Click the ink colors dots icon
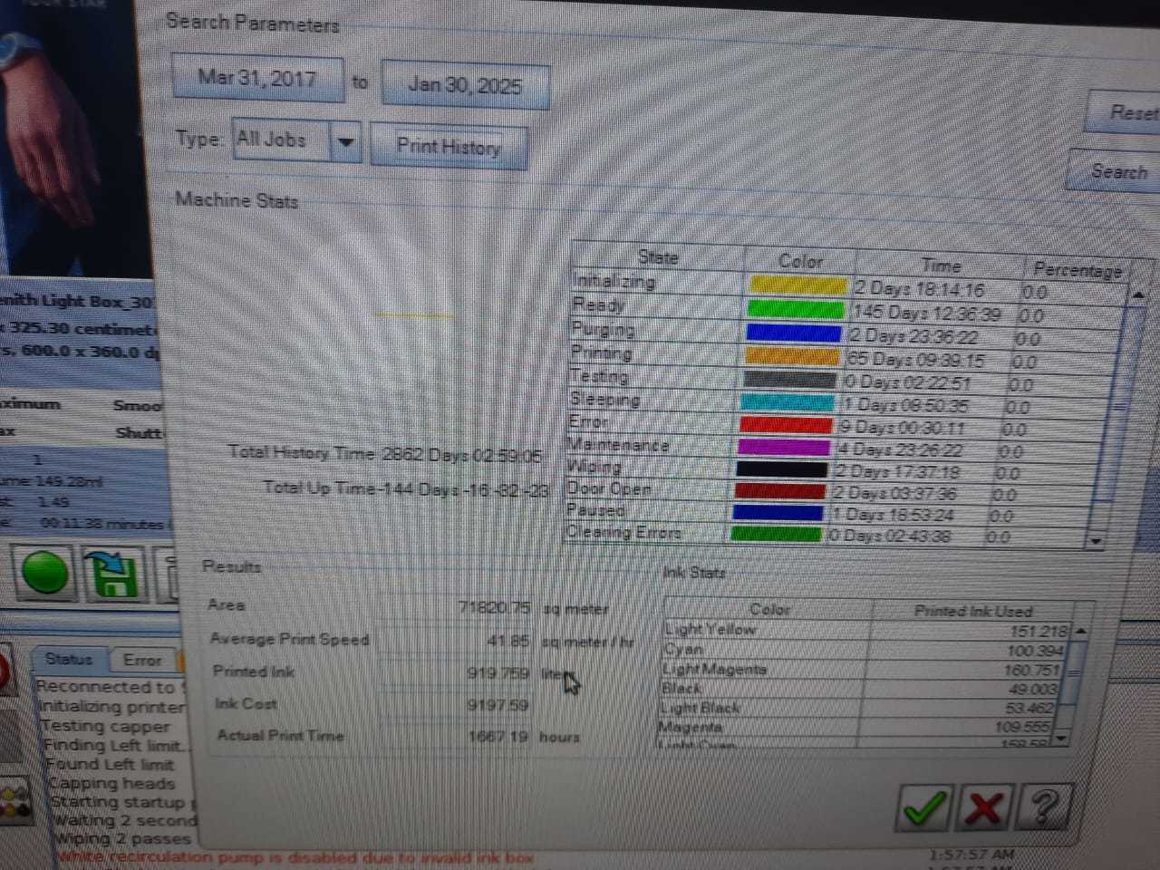The height and width of the screenshot is (870, 1160). 14,801
